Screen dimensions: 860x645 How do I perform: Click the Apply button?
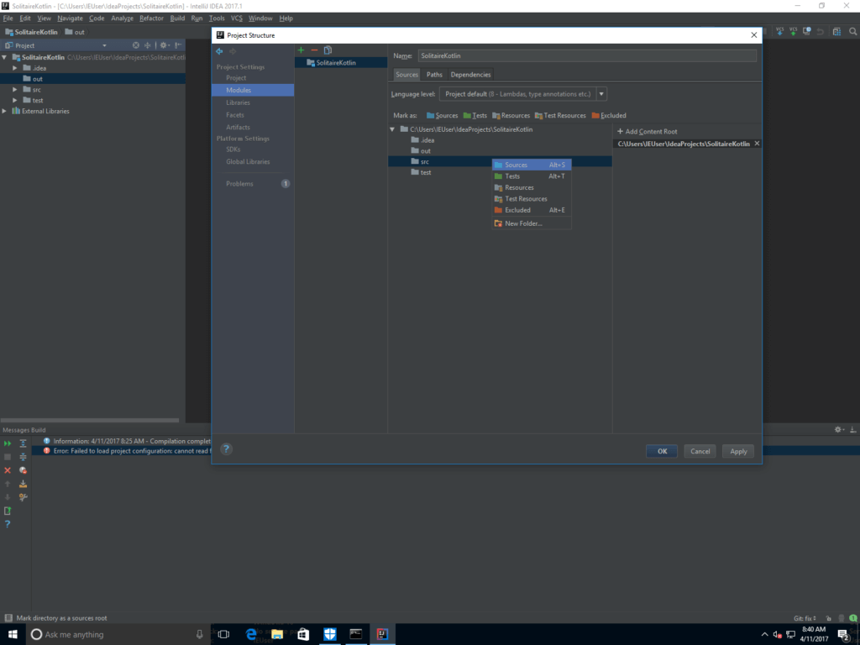pos(738,451)
